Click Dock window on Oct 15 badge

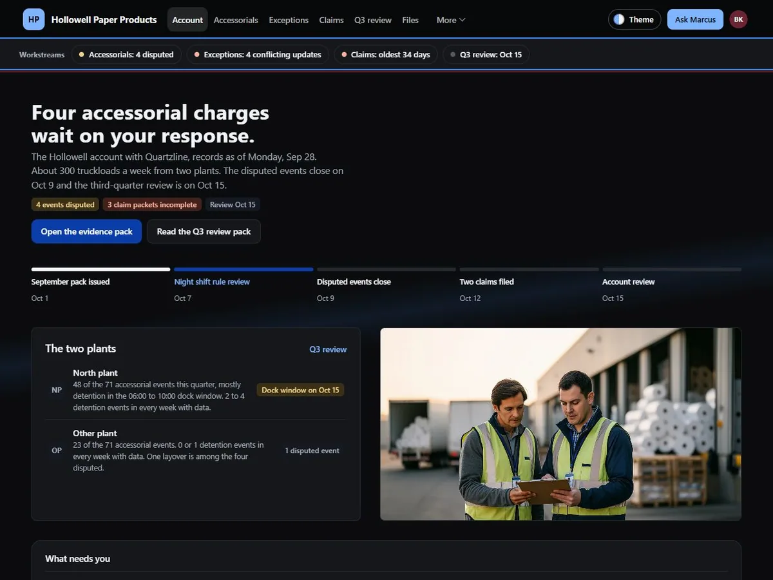tap(300, 390)
